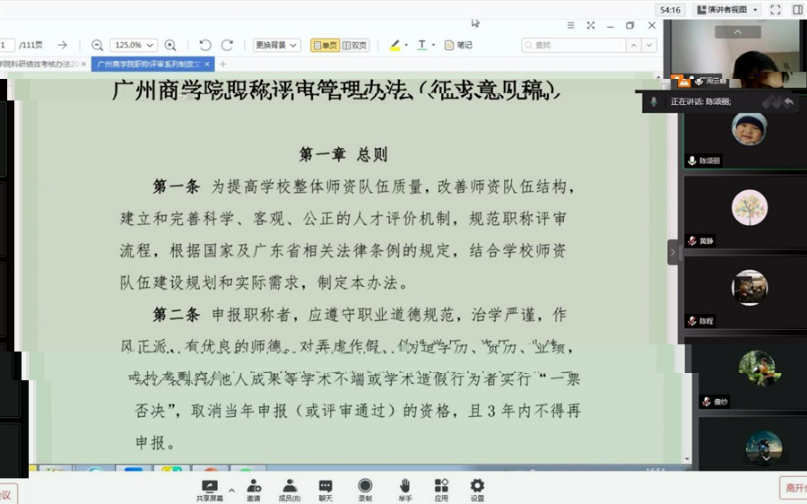Click heading 第一章 总则
The height and width of the screenshot is (504, 807).
[x=343, y=154]
